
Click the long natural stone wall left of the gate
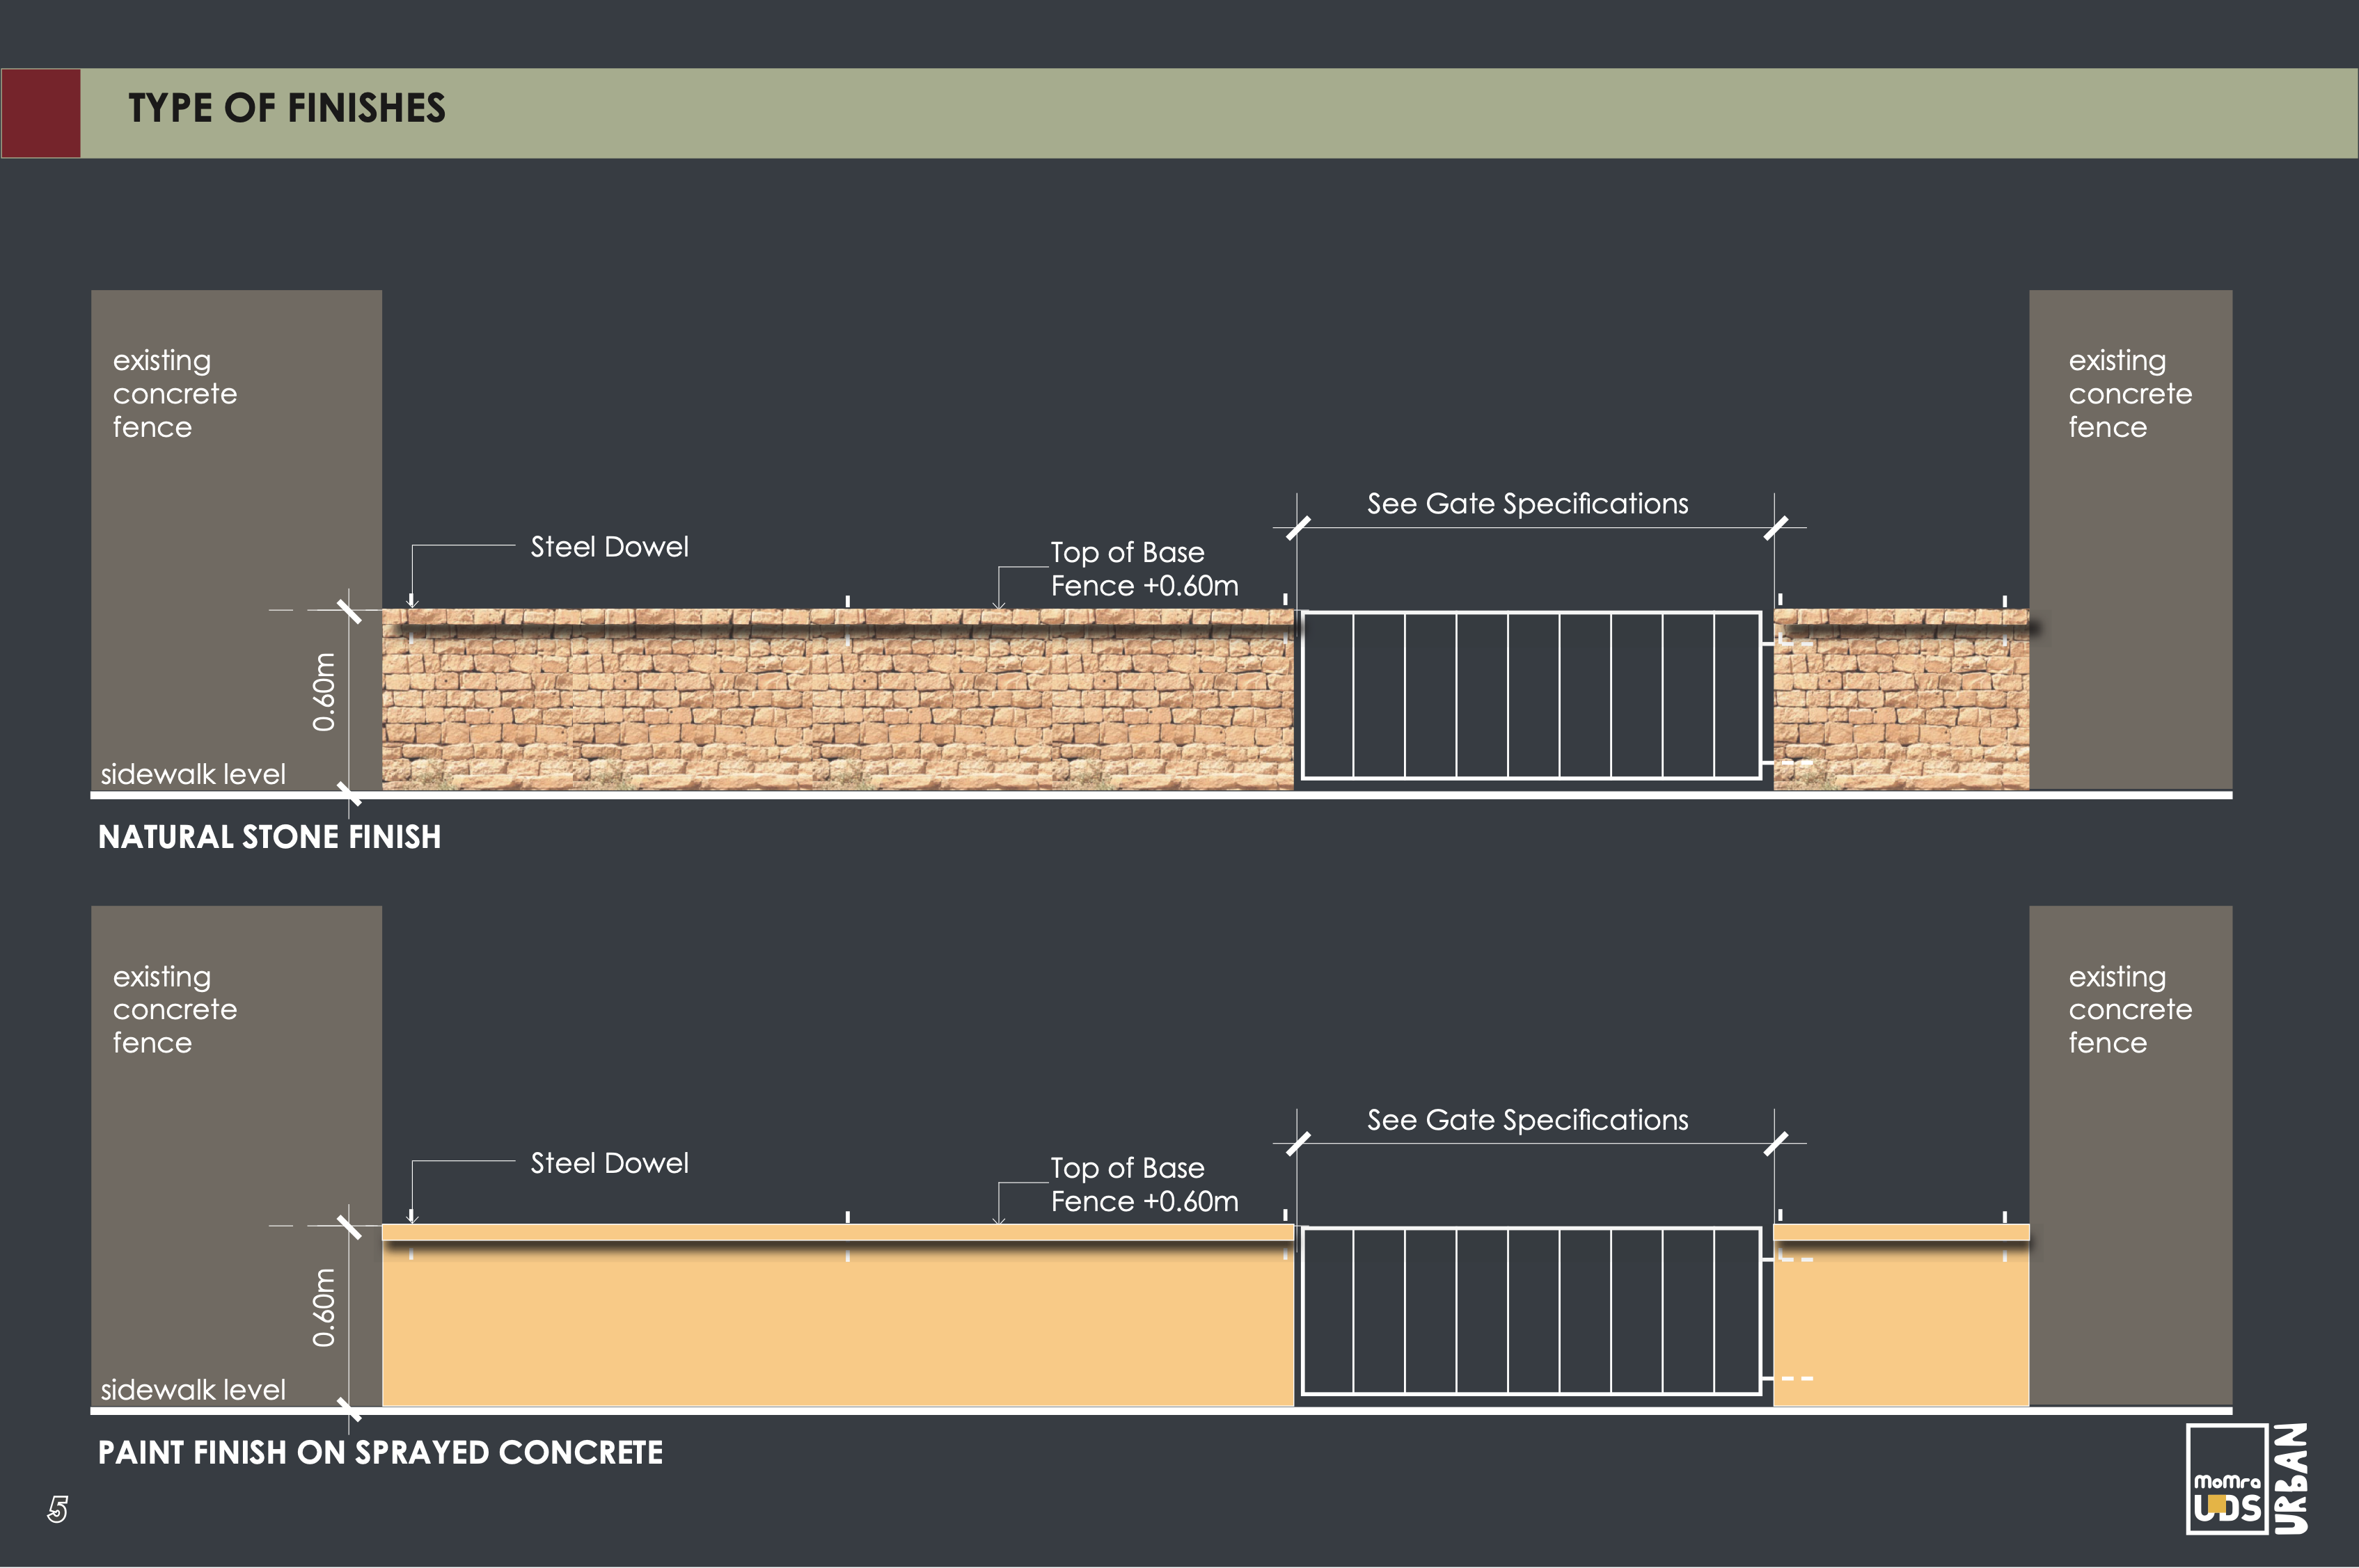[838, 700]
